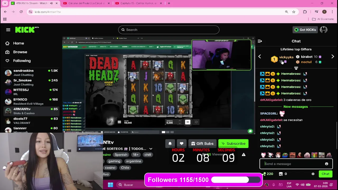Mute the 4RMAN1tv Stream tab audio
The image size is (338, 190).
[51, 3]
